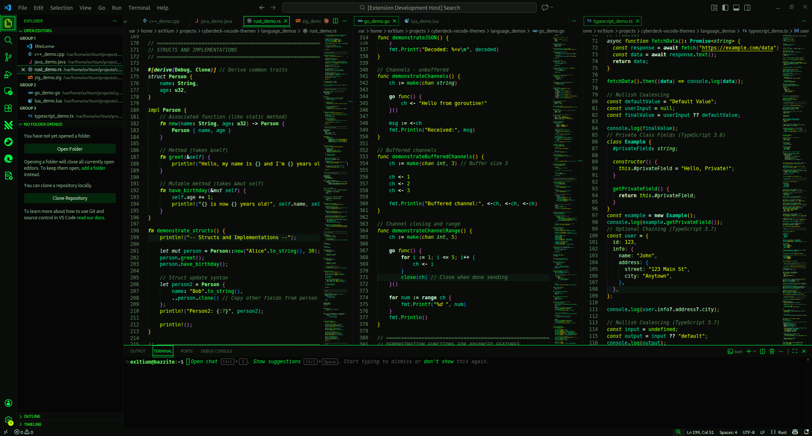Open the Extensions view
Viewport: 812px width, 436px height.
[8, 108]
